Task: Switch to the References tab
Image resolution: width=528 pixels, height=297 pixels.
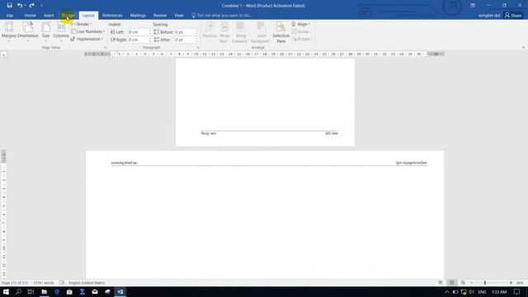Action: (112, 16)
